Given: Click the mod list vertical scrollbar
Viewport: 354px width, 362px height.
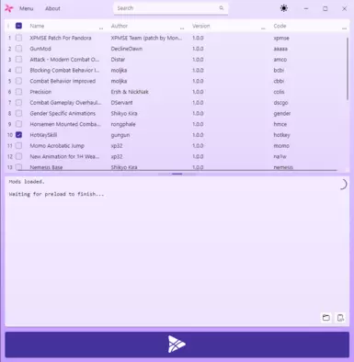Looking at the screenshot, I should point(348,69).
